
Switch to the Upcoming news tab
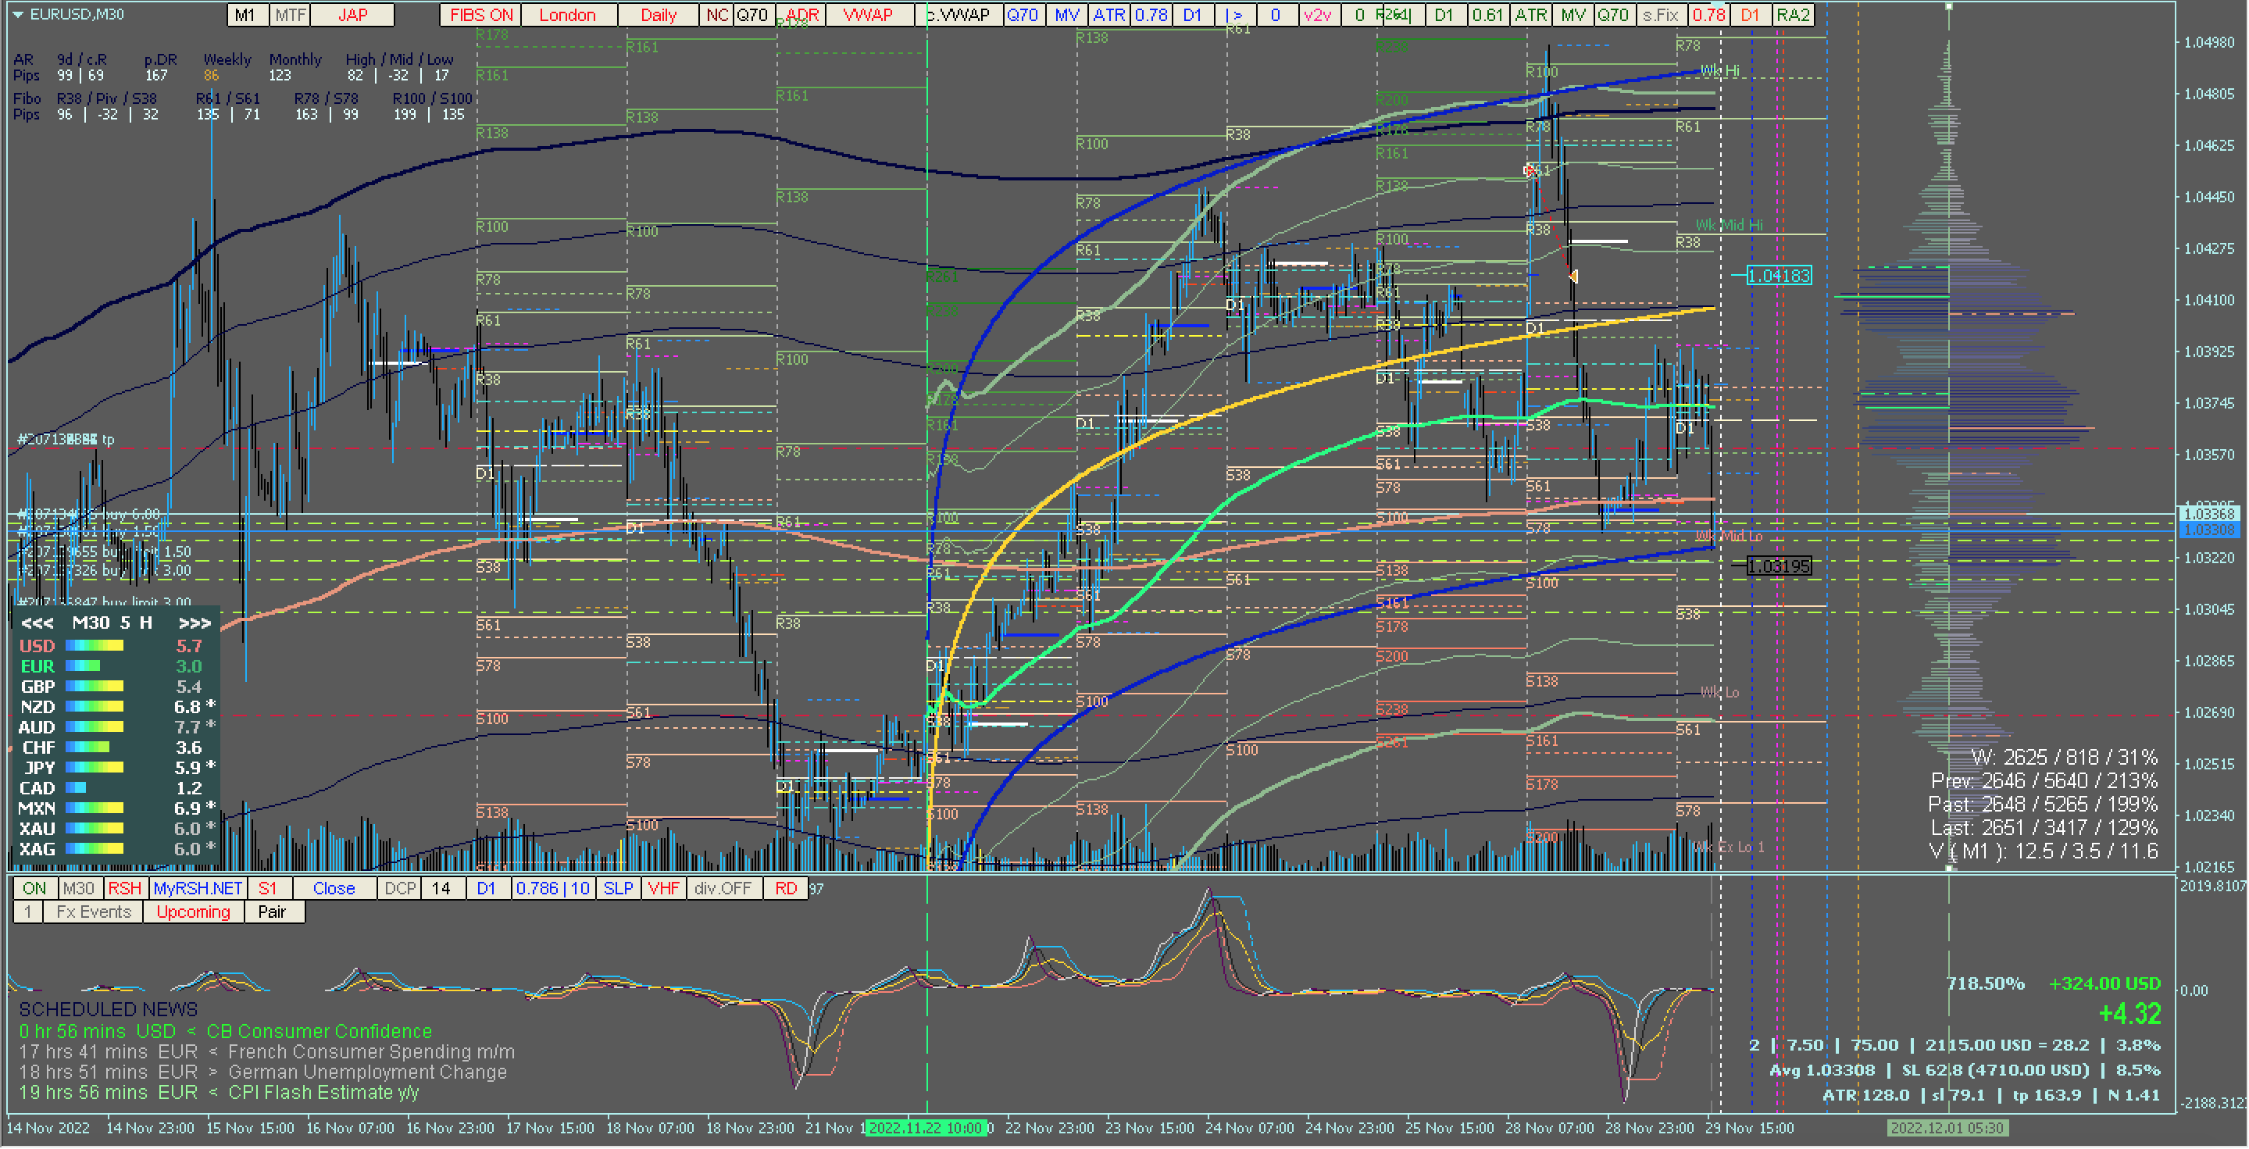[193, 912]
